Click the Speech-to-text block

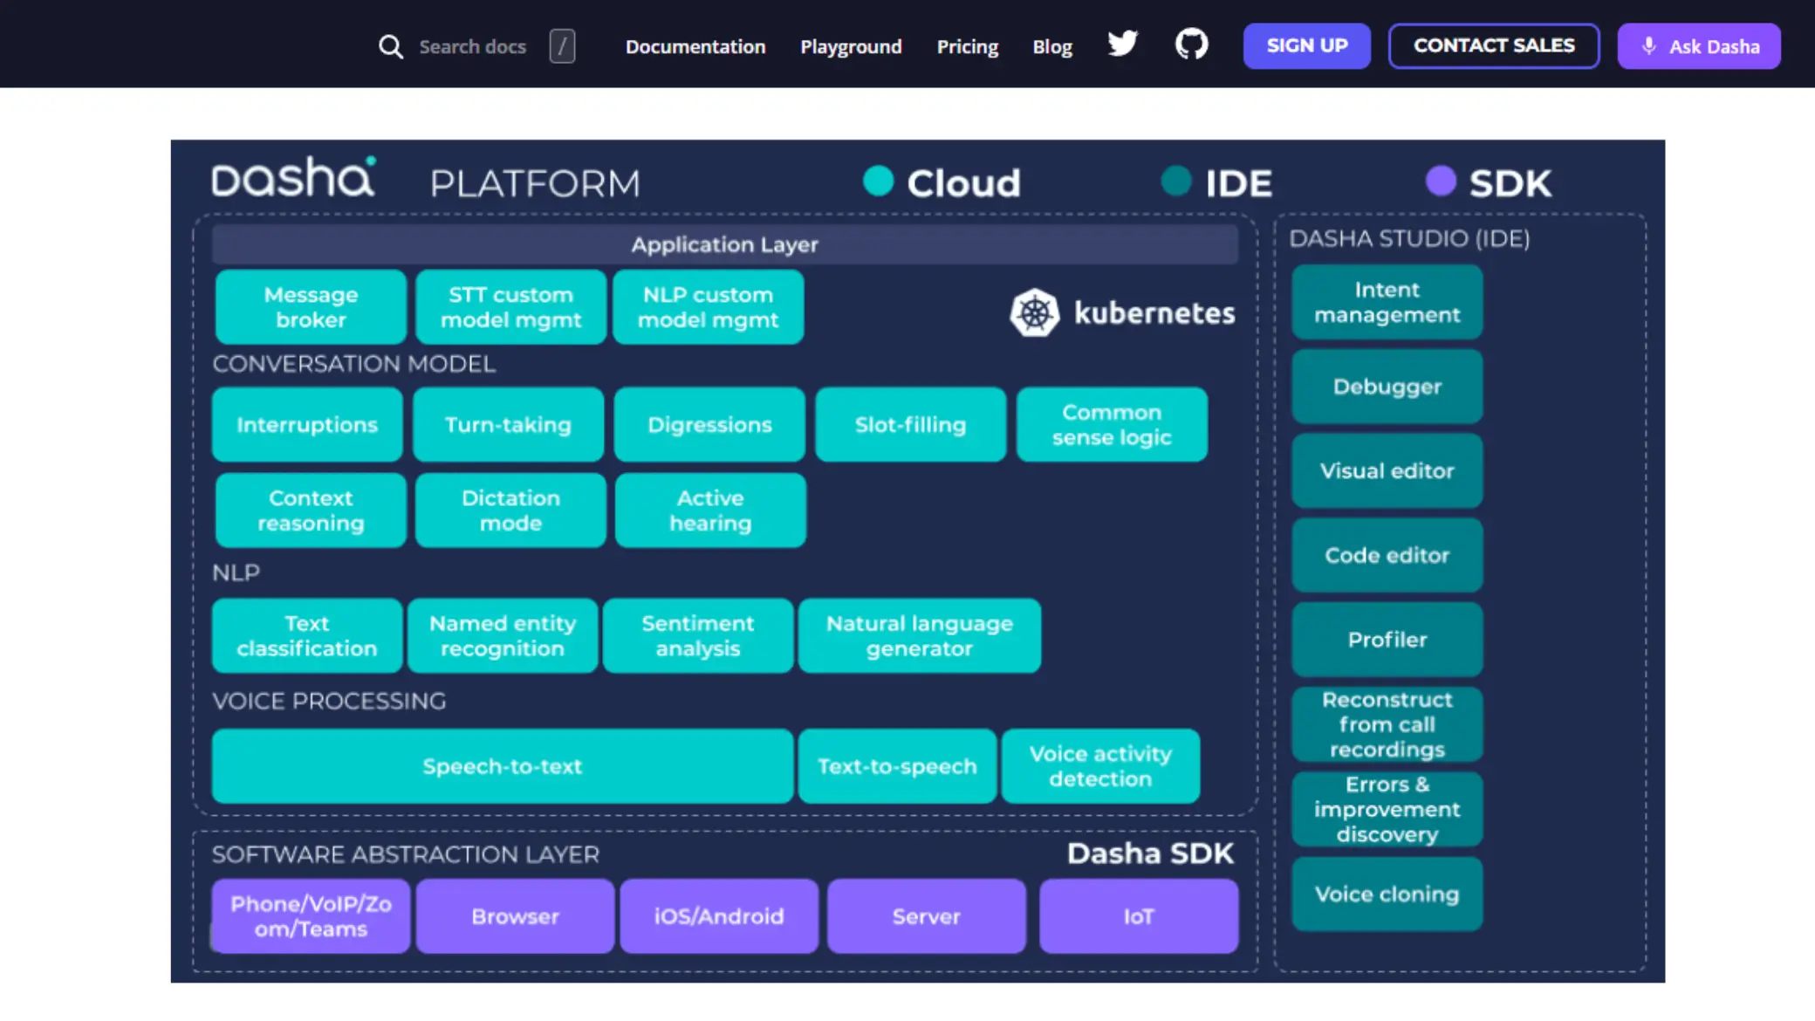tap(502, 766)
